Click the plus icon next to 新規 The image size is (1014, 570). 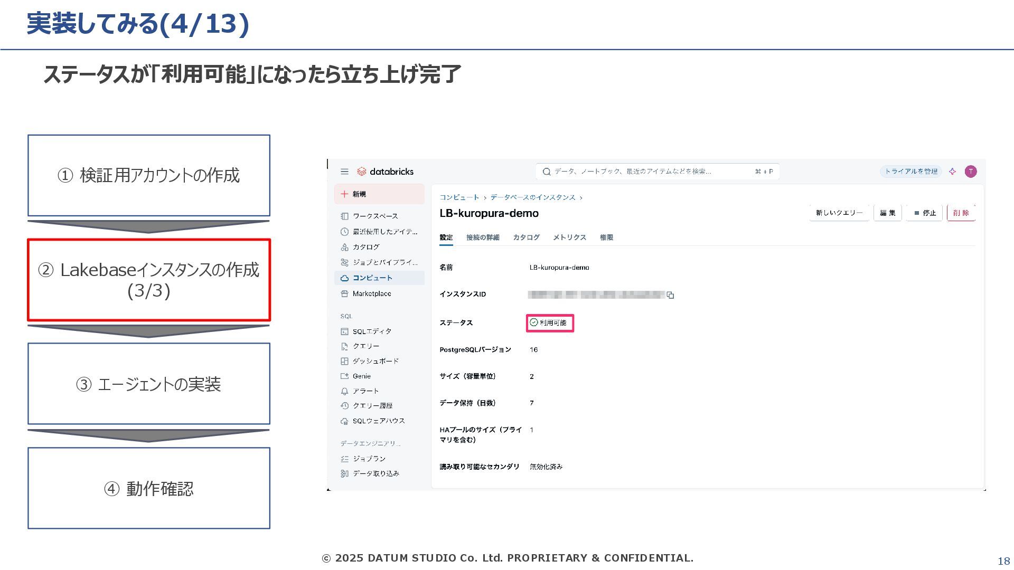(x=344, y=194)
